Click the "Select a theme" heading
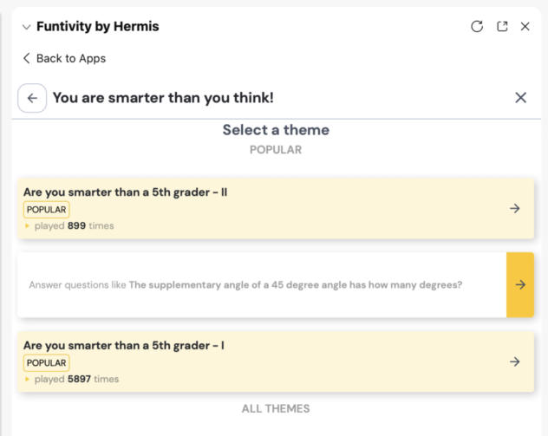 (x=276, y=130)
